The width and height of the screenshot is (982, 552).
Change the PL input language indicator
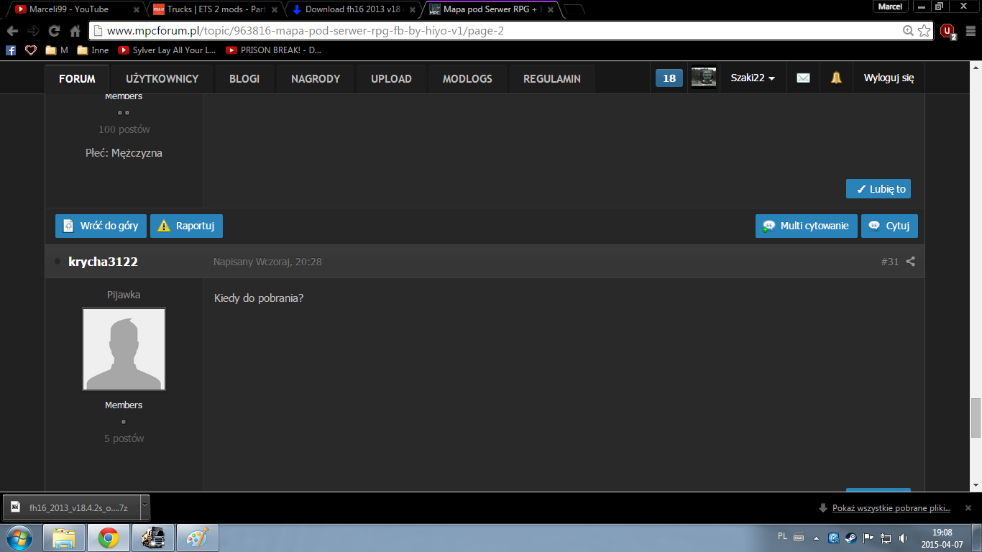point(782,536)
